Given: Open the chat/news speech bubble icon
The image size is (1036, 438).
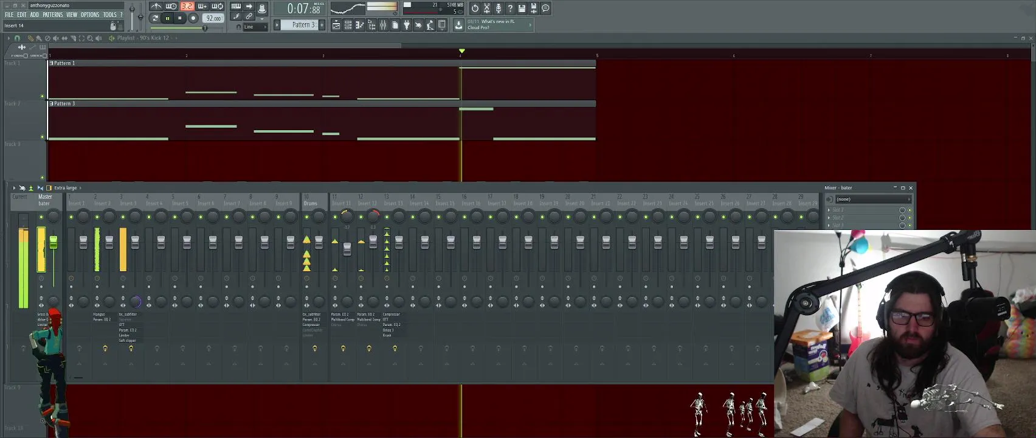Looking at the screenshot, I should click(545, 8).
